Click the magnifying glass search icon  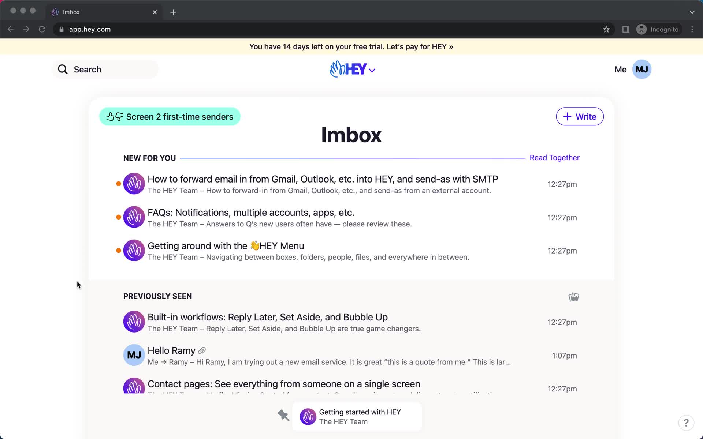(63, 70)
